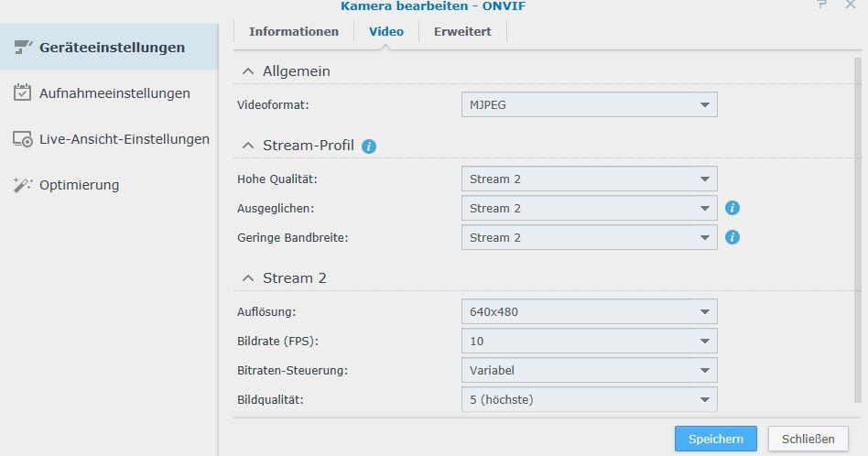The image size is (868, 456).
Task: Switch to the Erweitert tab
Action: [x=462, y=31]
